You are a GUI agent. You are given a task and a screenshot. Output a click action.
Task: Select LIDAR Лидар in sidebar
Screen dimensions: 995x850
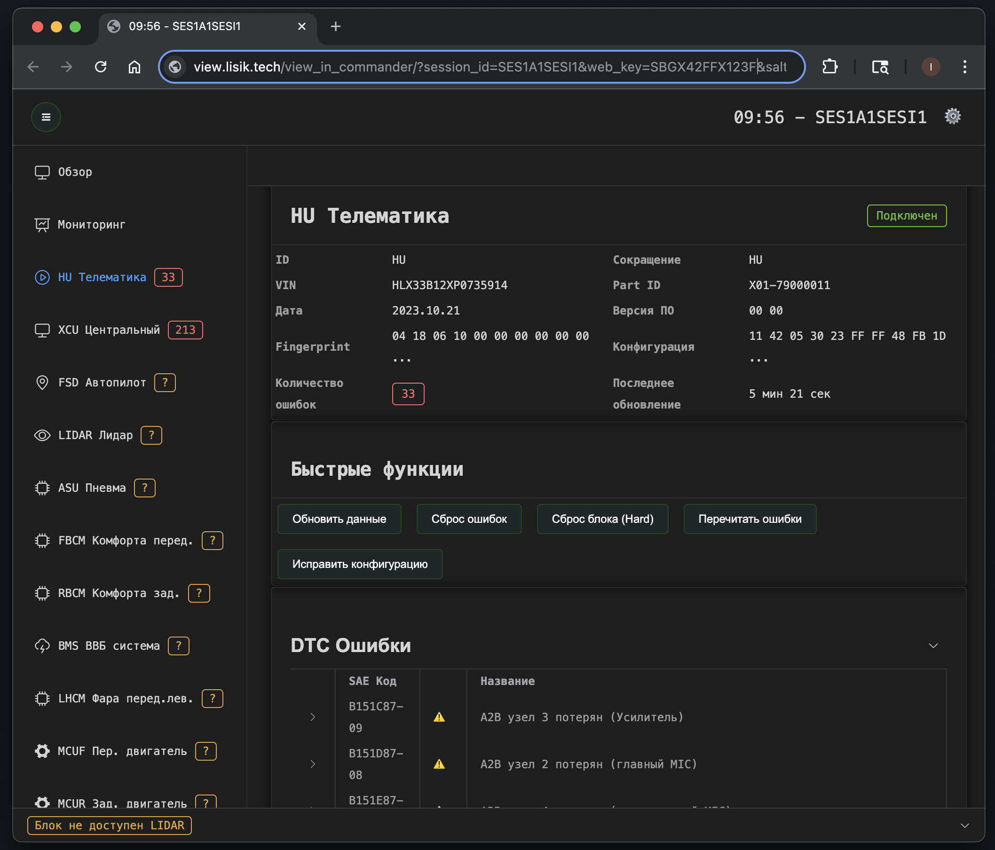click(95, 435)
